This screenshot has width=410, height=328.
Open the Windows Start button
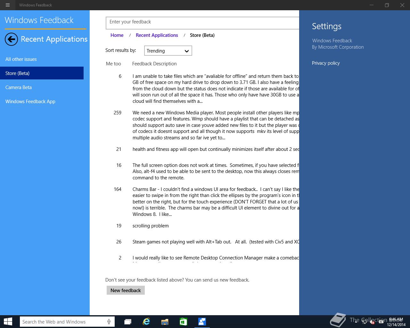click(8, 322)
